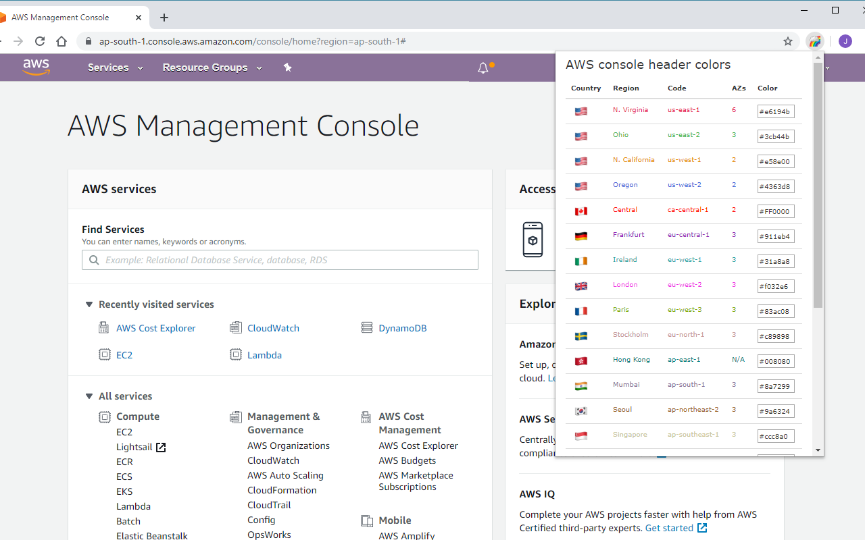Click the AWS logo home icon

36,67
